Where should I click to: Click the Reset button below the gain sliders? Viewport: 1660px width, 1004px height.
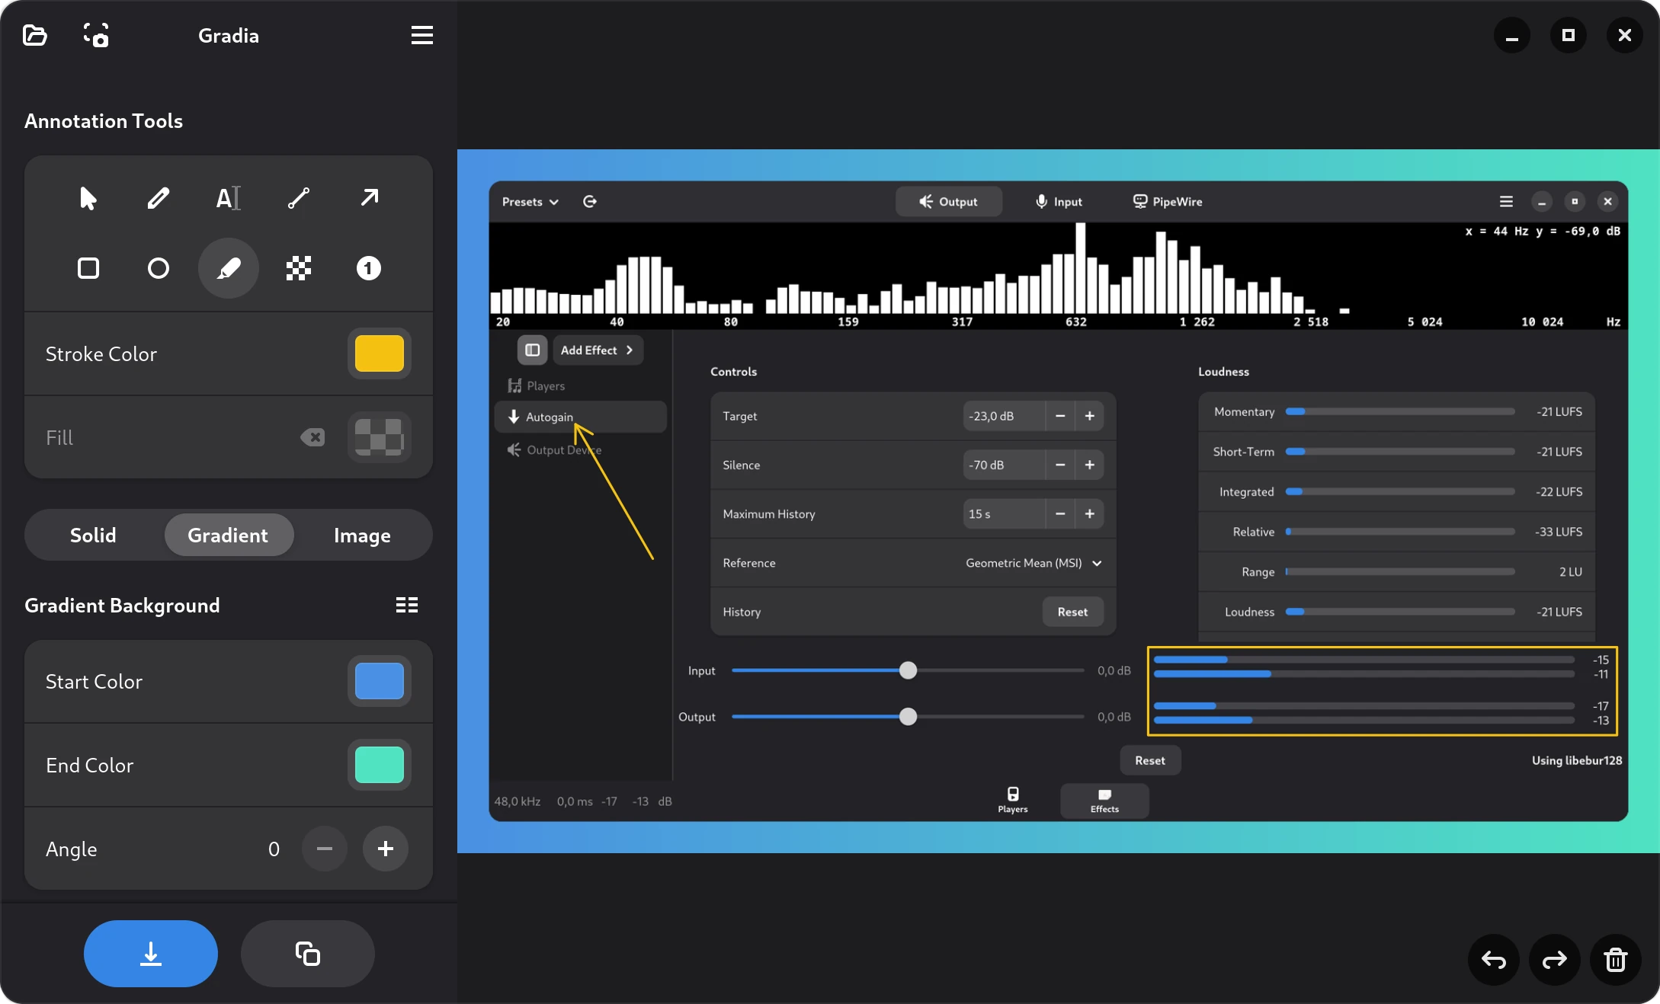pos(1150,760)
